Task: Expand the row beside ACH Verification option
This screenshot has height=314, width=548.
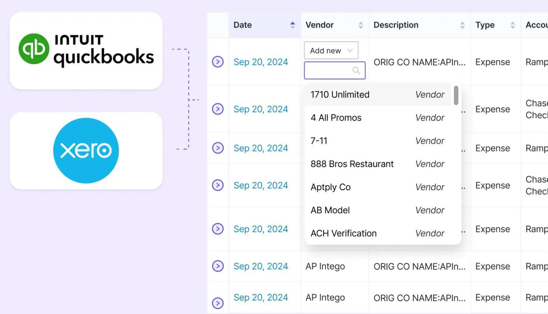Action: point(218,229)
